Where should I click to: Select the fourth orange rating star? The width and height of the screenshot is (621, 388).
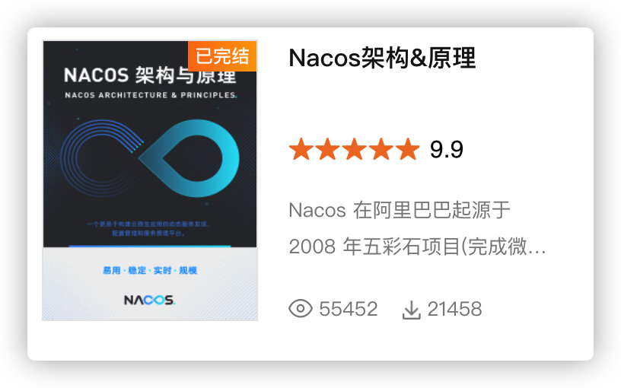coord(381,149)
